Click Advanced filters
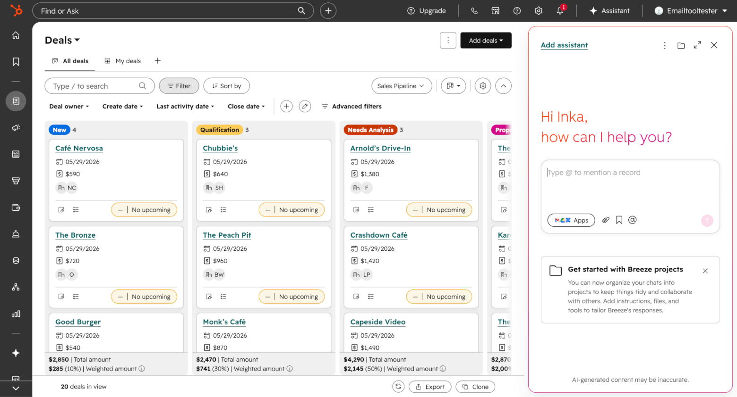The width and height of the screenshot is (737, 397). click(x=351, y=107)
